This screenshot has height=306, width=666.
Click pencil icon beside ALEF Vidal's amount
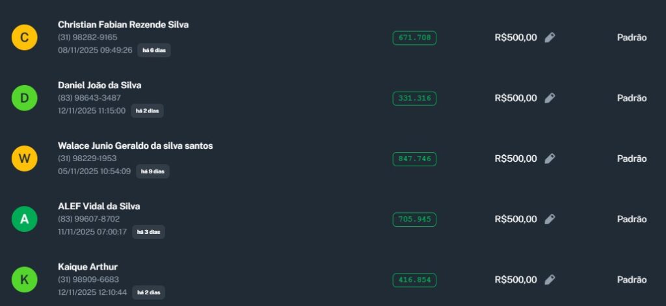point(550,219)
